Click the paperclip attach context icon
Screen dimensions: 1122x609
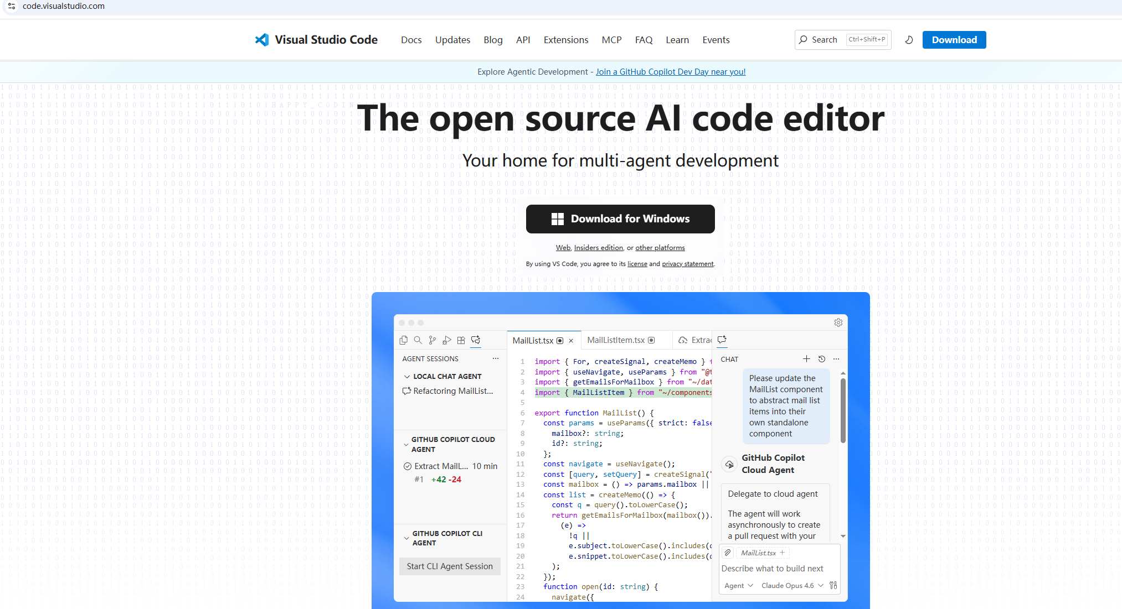tap(728, 553)
